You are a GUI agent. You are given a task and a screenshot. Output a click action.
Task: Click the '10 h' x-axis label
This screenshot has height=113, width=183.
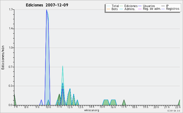pyautogui.click(x=48, y=107)
